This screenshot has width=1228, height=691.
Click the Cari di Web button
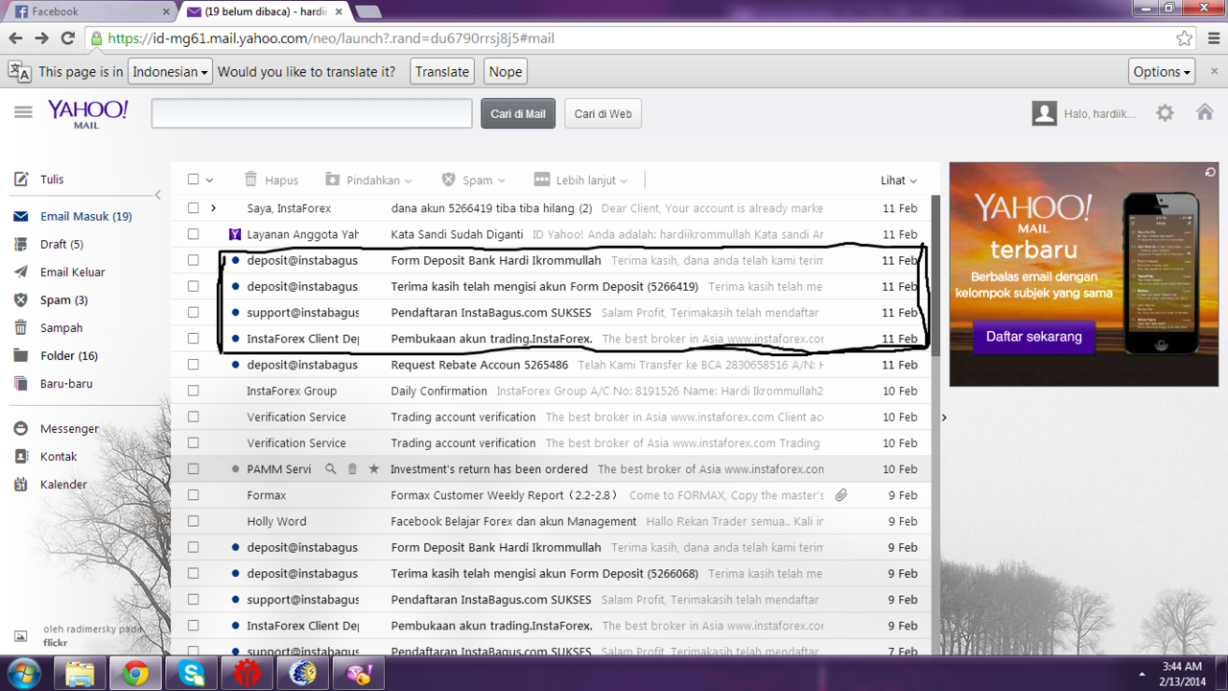click(602, 113)
